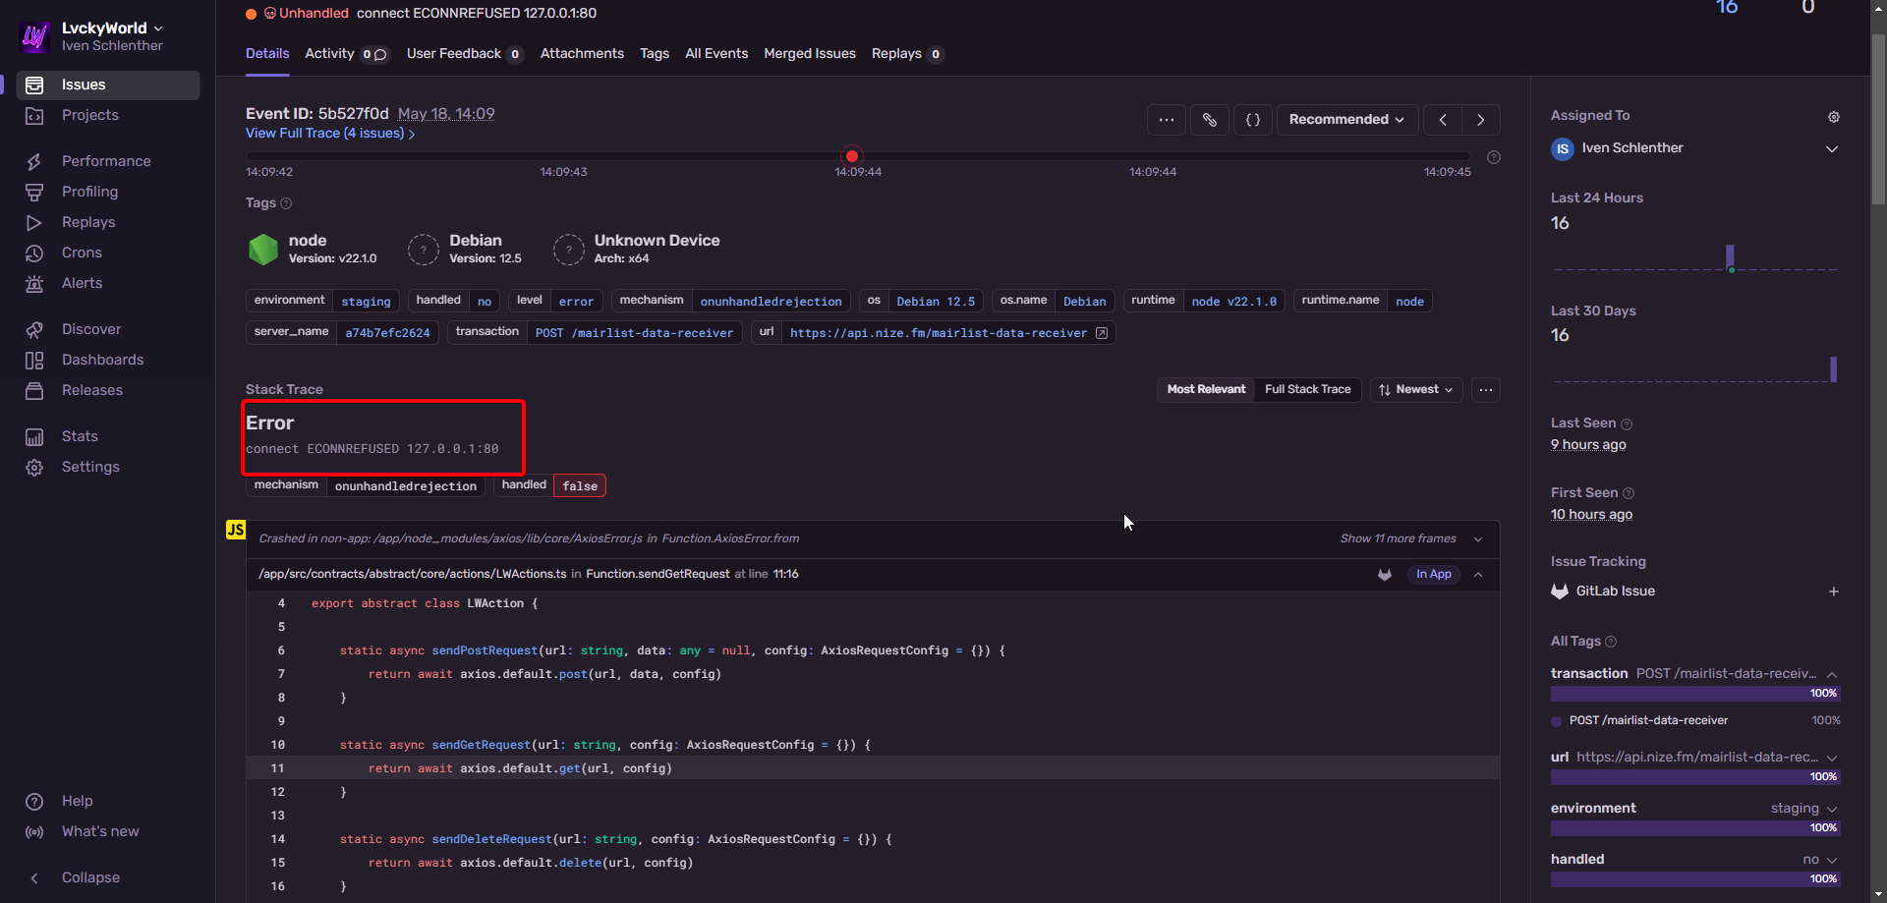This screenshot has height=903, width=1887.
Task: Open external url link icon in tags
Action: click(1102, 333)
